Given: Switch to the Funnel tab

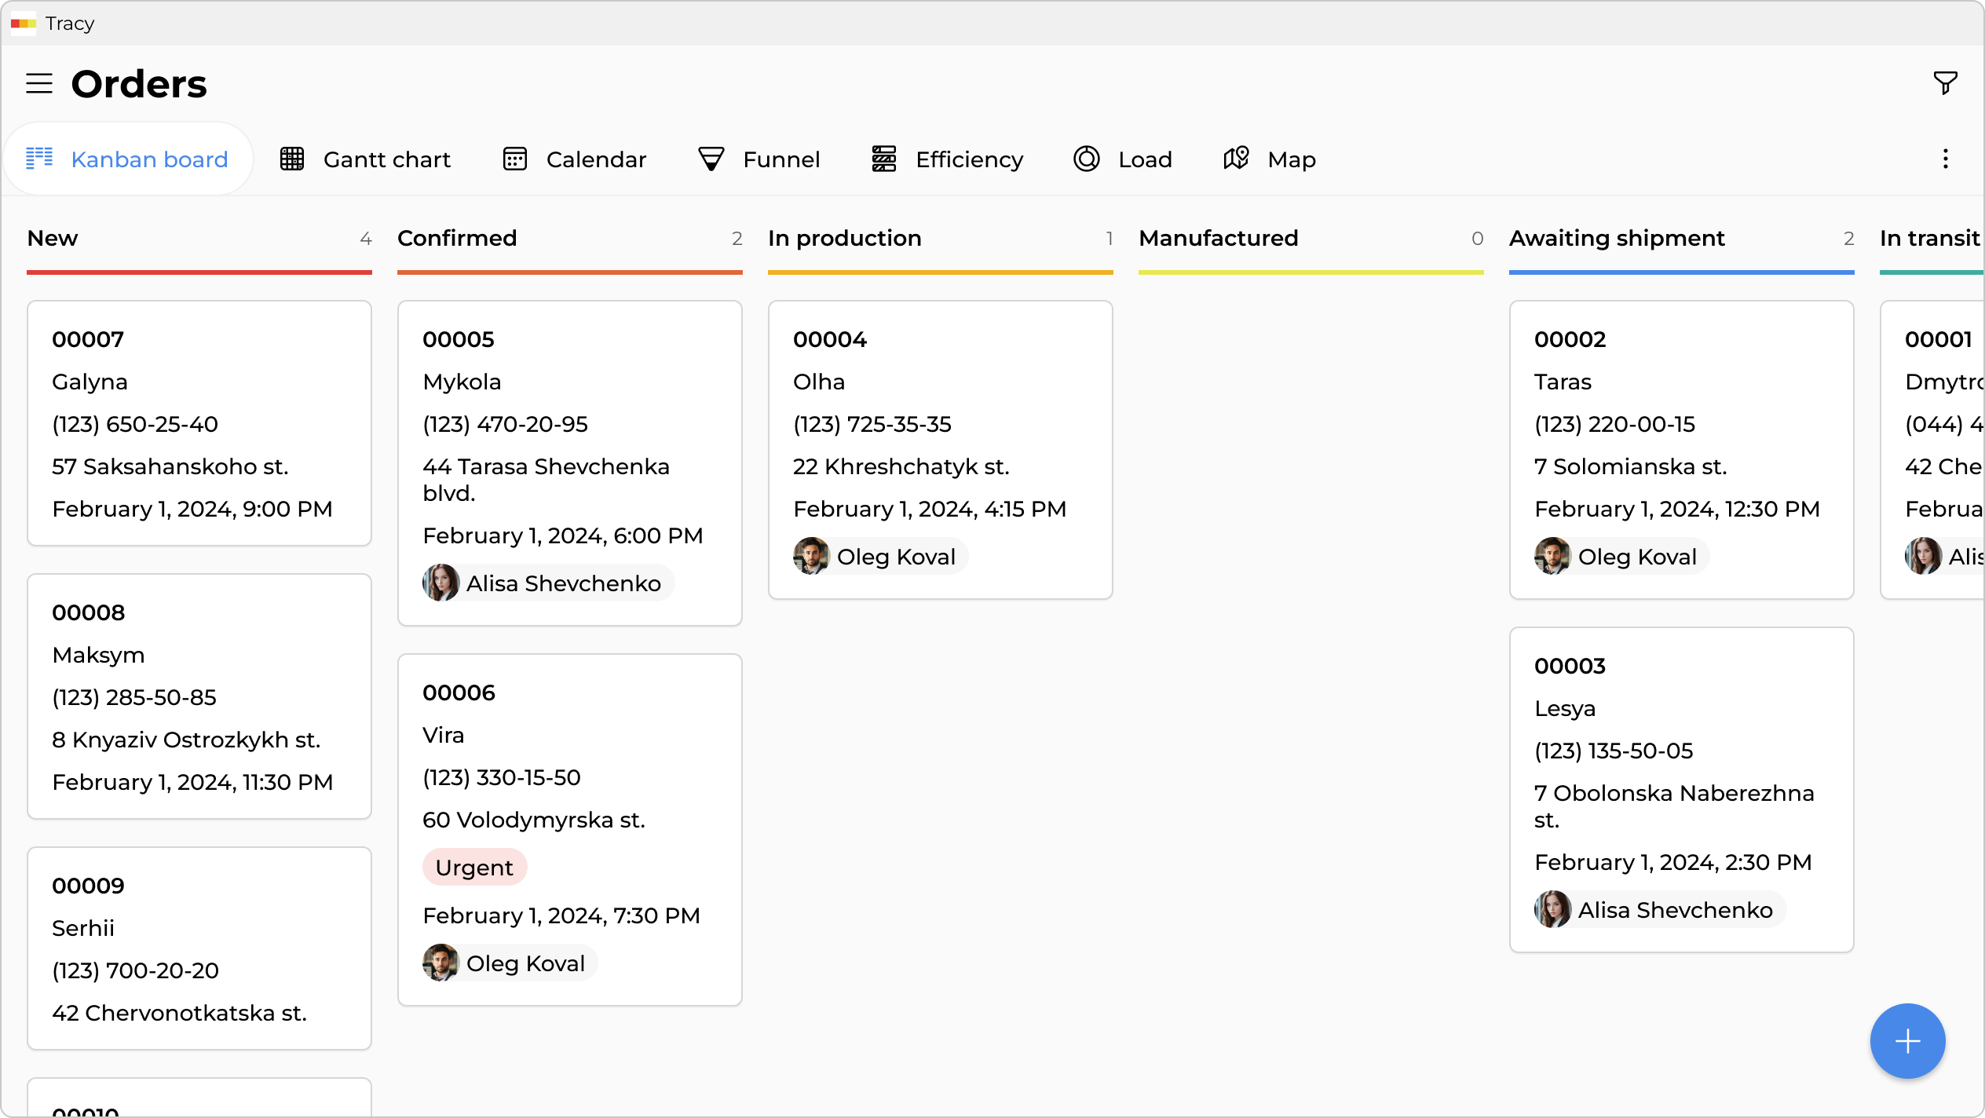Looking at the screenshot, I should [759, 159].
